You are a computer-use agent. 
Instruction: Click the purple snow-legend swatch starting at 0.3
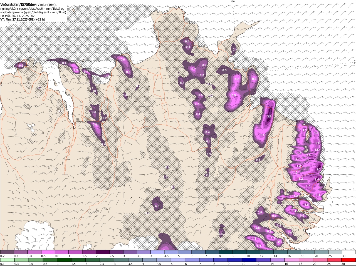coord(21,252)
